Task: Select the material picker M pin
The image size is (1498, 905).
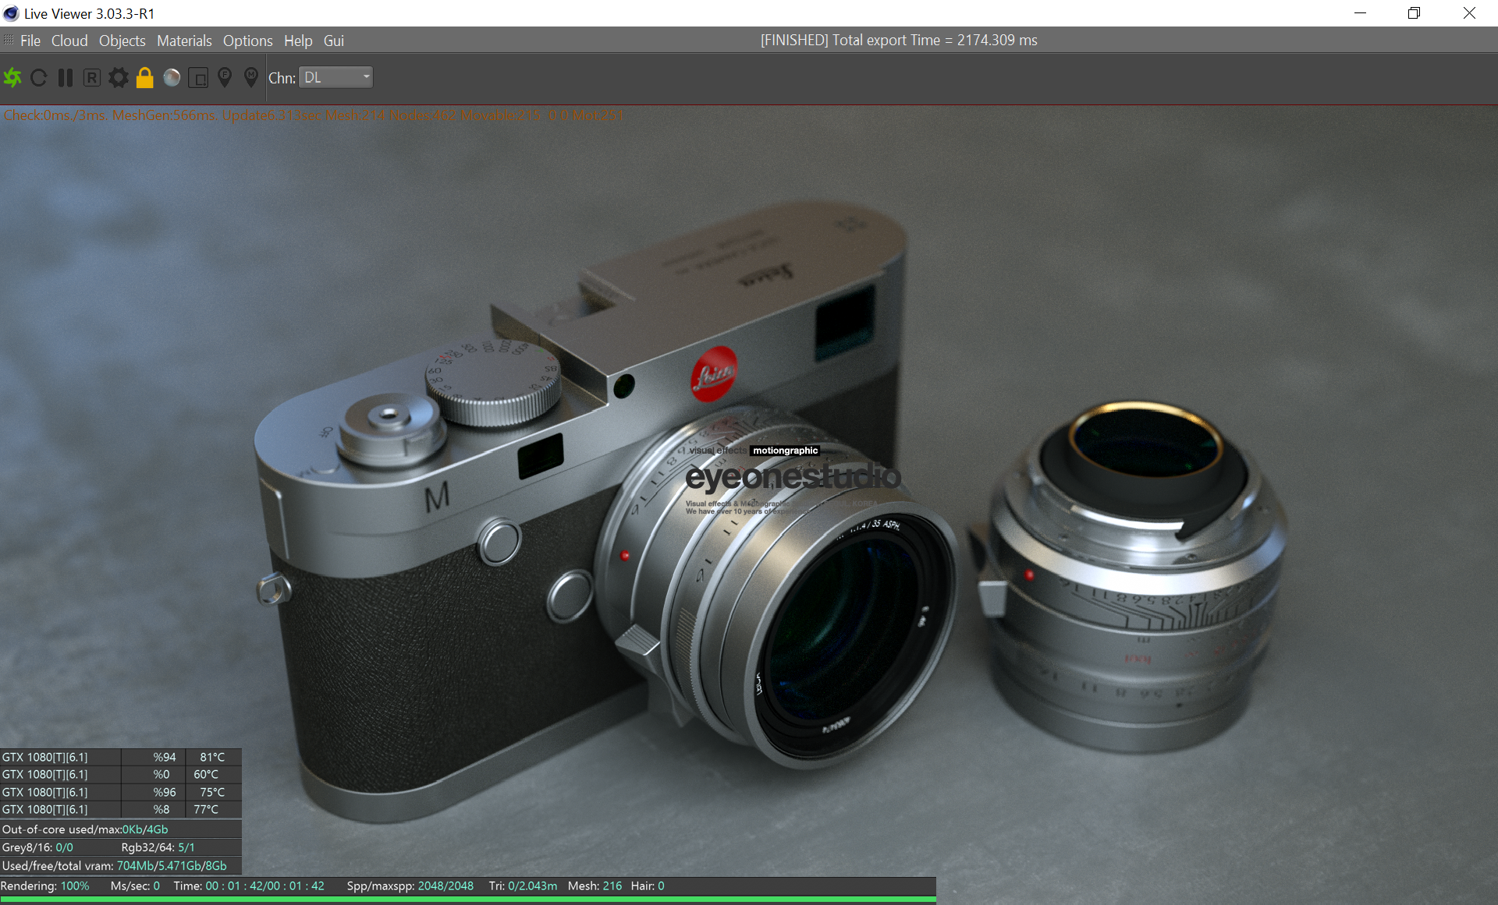Action: [x=250, y=77]
